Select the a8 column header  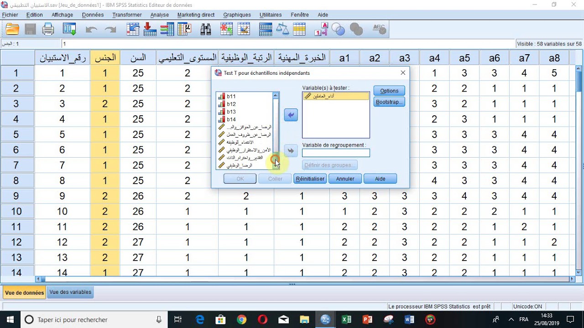[554, 58]
